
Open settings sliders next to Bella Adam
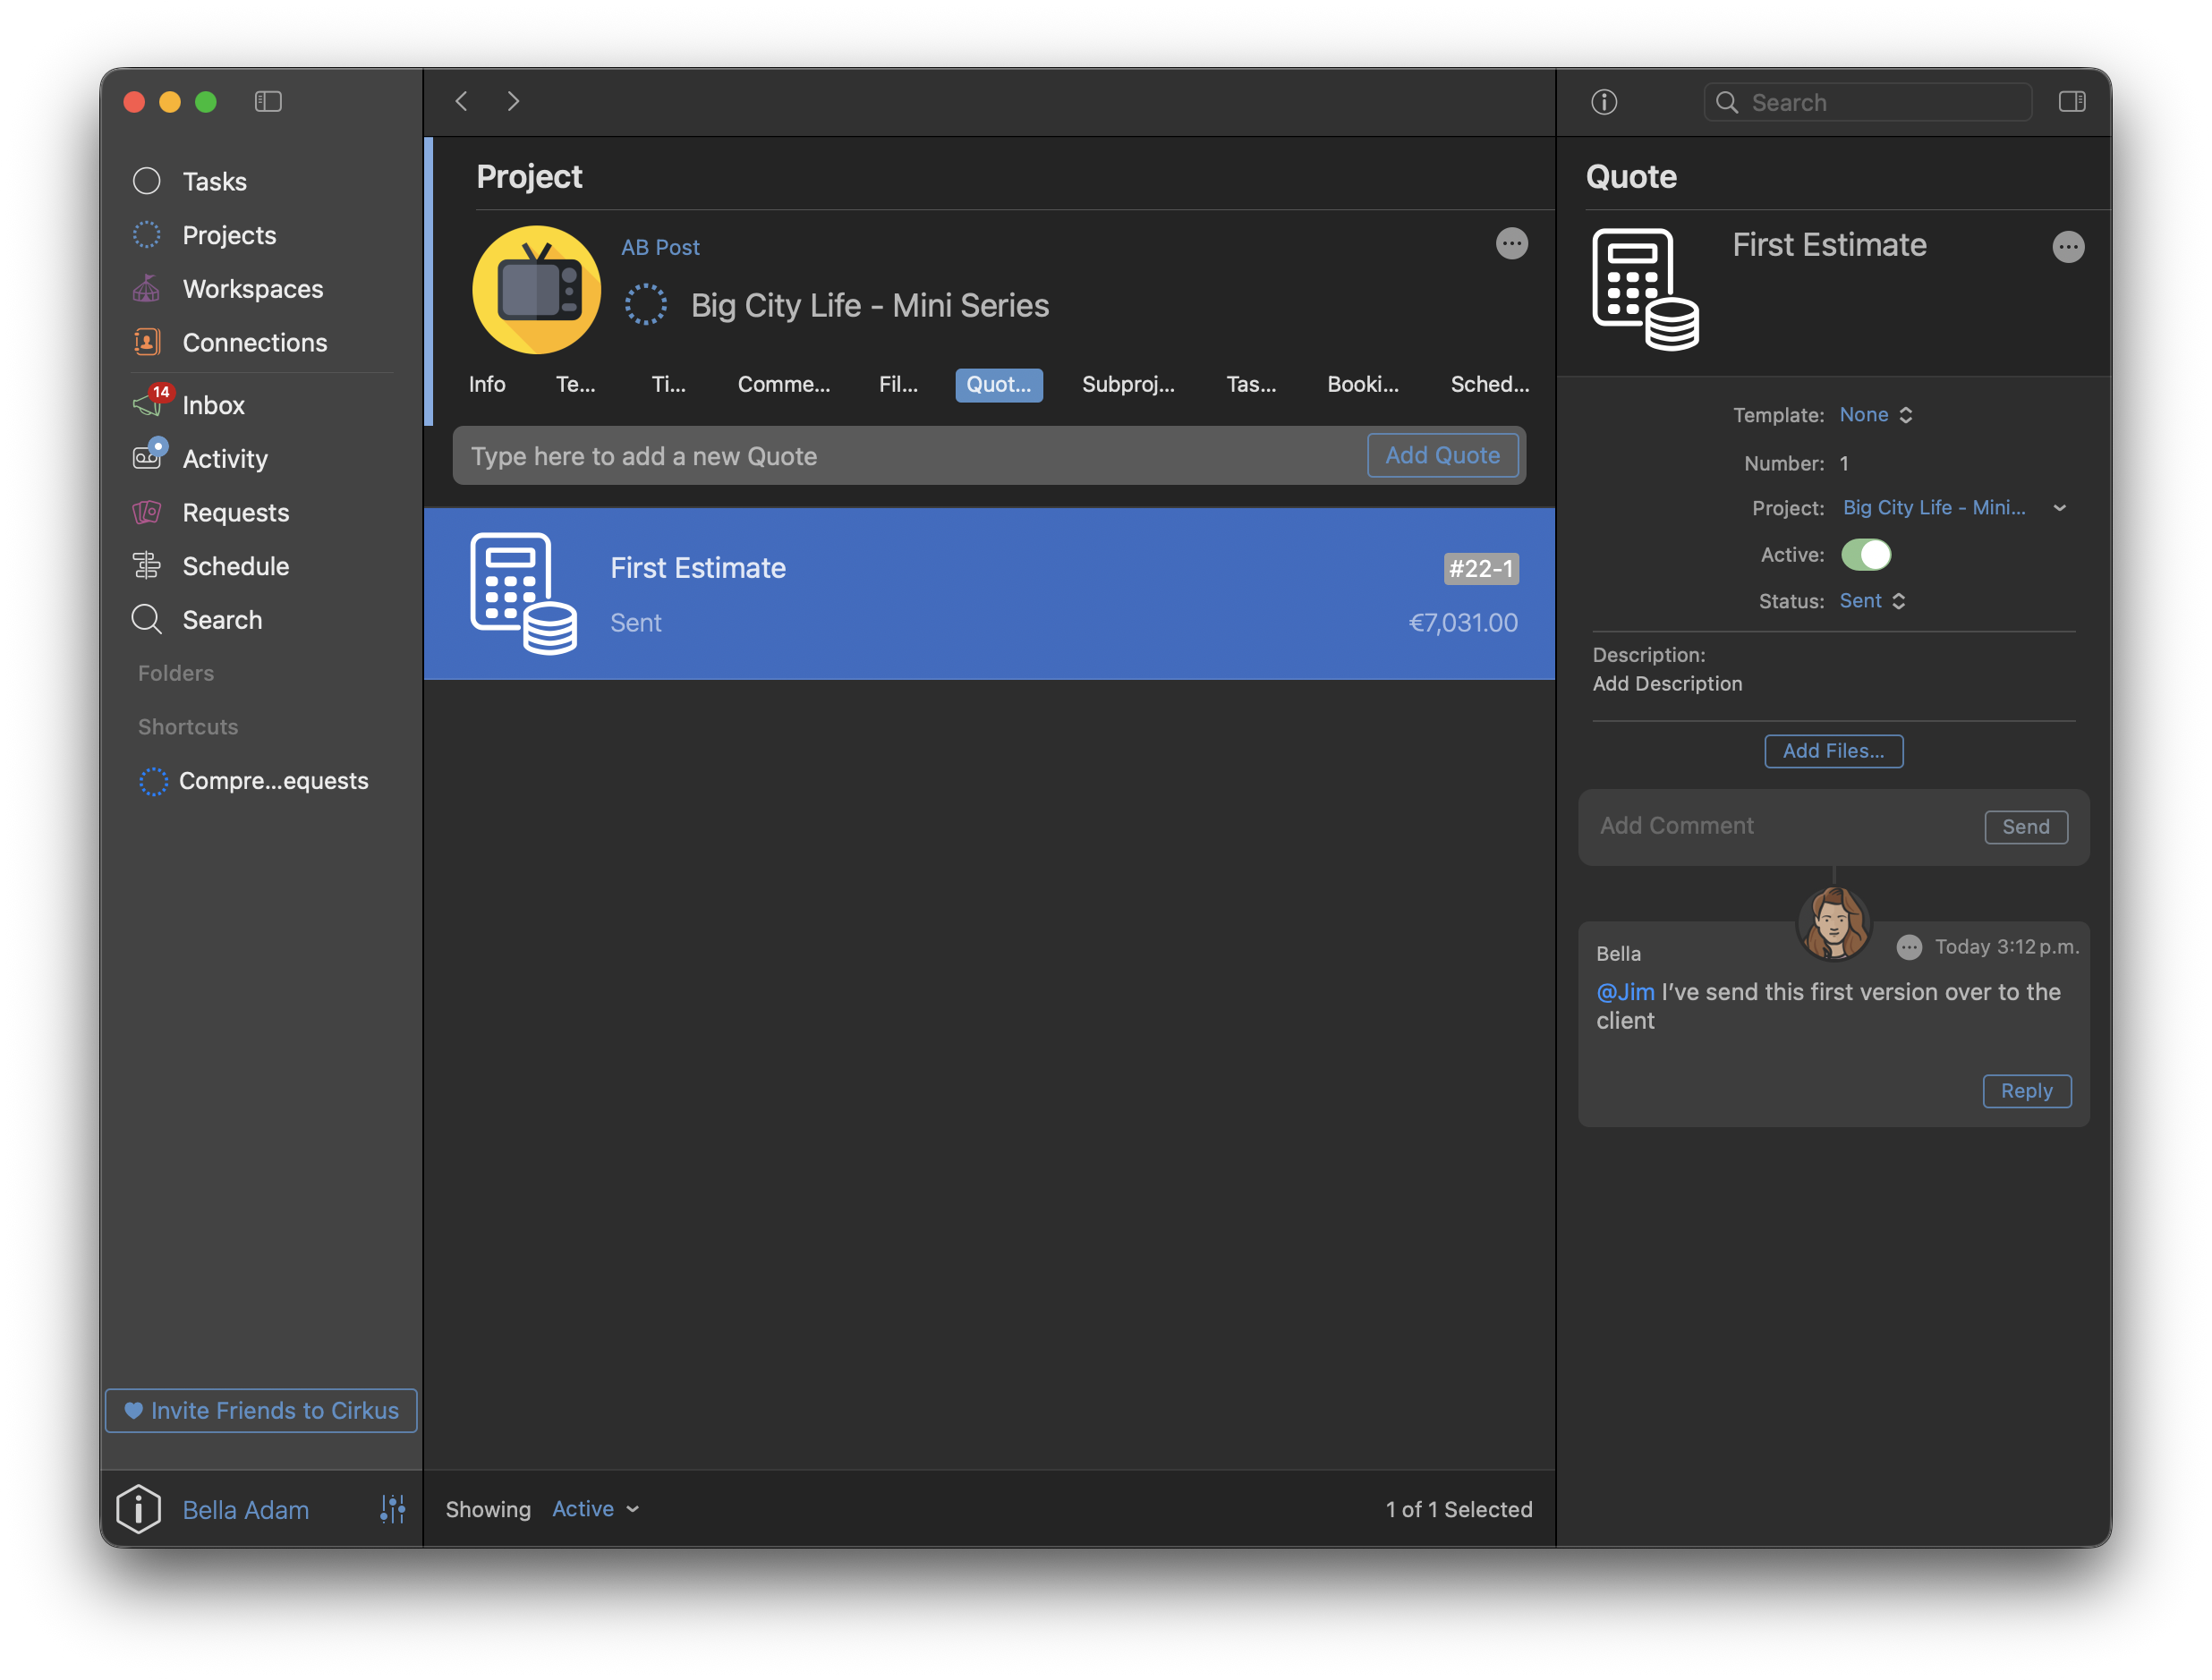[x=393, y=1509]
